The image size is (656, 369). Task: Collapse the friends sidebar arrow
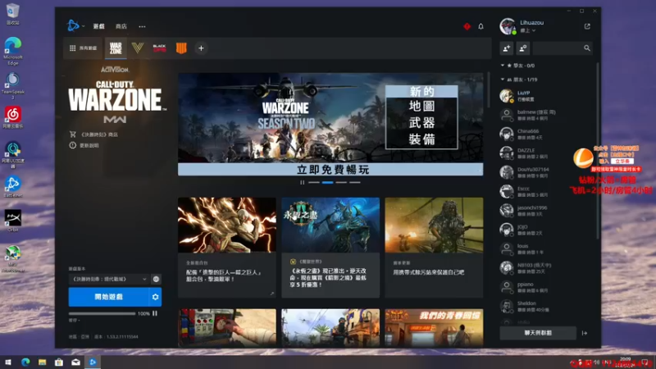585,333
